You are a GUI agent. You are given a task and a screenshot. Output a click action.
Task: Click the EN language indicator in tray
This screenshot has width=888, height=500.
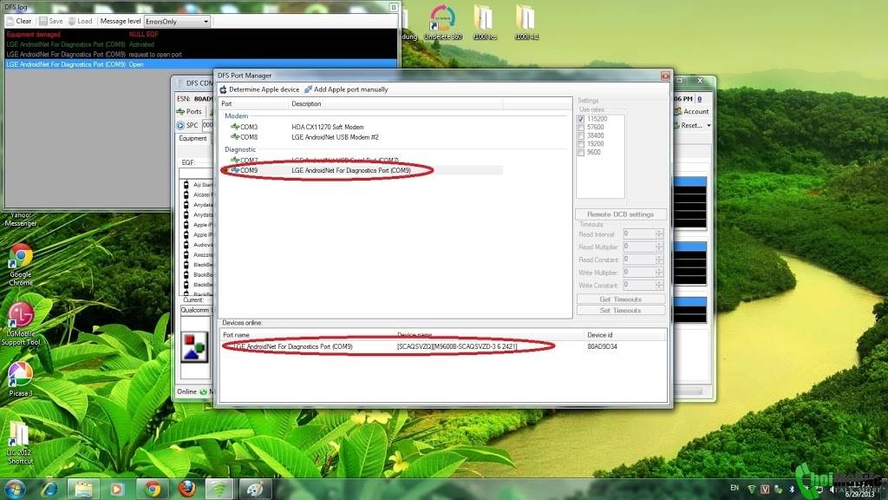[735, 488]
